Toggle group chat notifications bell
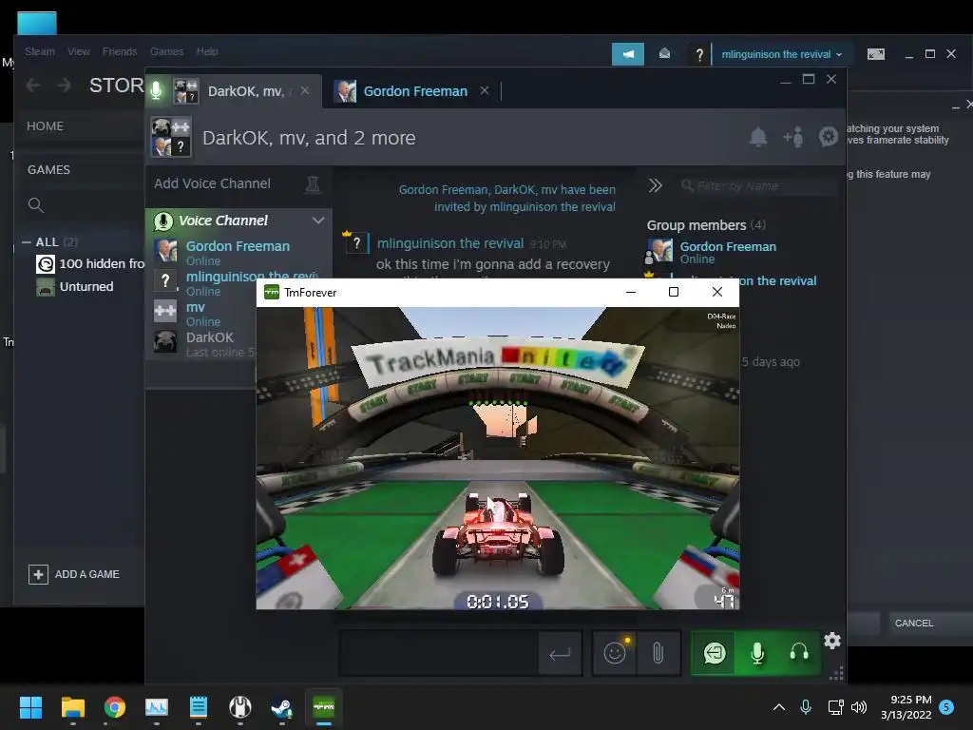973x730 pixels. (757, 137)
